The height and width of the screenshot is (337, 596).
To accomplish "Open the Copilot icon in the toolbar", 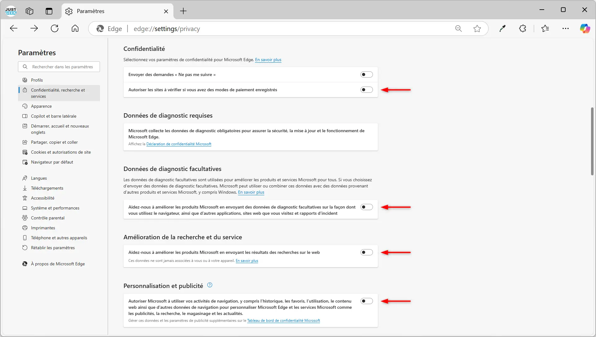I will click(585, 29).
